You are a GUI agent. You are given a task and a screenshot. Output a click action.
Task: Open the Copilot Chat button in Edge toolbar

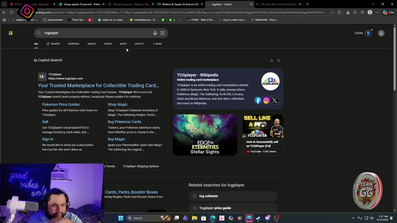[x=388, y=12]
